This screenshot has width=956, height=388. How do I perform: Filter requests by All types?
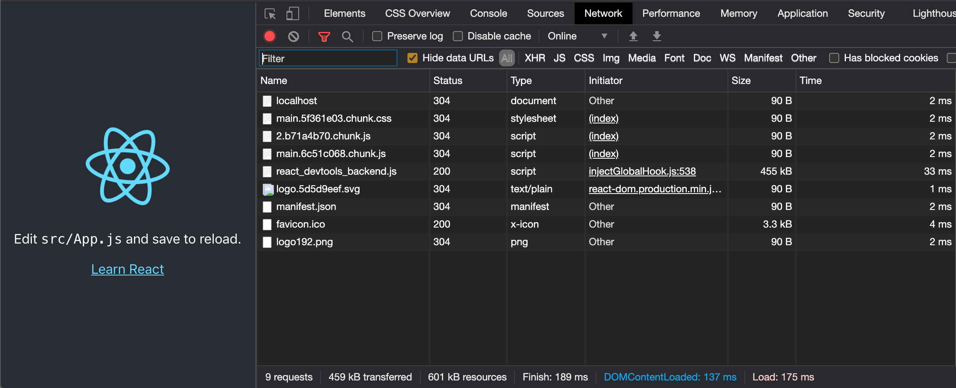(x=507, y=58)
